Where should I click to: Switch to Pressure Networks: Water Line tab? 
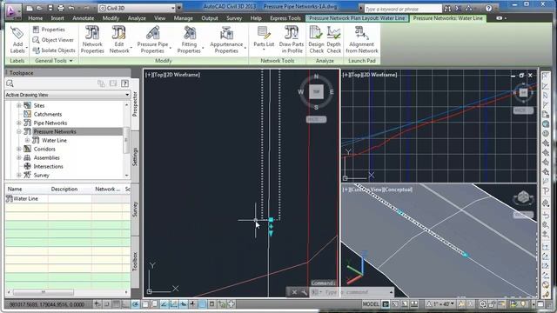pyautogui.click(x=447, y=18)
